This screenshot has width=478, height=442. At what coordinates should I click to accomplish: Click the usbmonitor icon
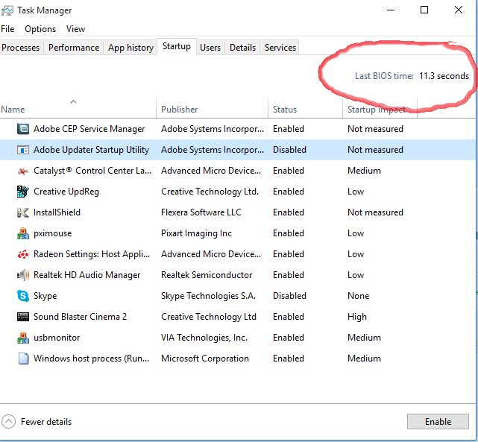(23, 338)
